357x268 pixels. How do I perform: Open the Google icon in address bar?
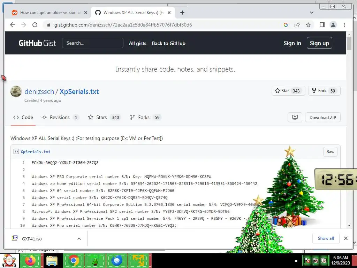coord(286,25)
